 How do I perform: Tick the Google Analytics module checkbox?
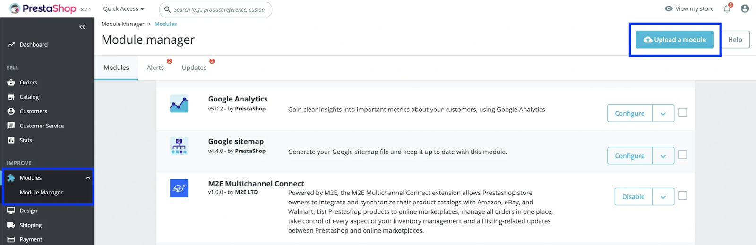(x=682, y=112)
